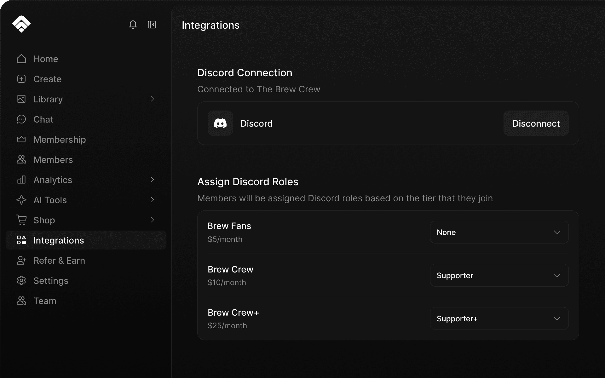The width and height of the screenshot is (605, 378).
Task: Expand the Library submenu chevron
Action: [153, 99]
